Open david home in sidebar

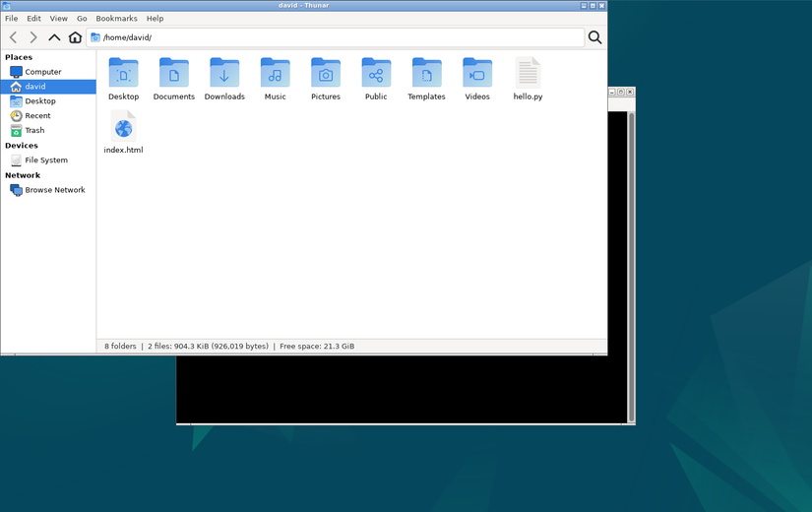(x=48, y=87)
